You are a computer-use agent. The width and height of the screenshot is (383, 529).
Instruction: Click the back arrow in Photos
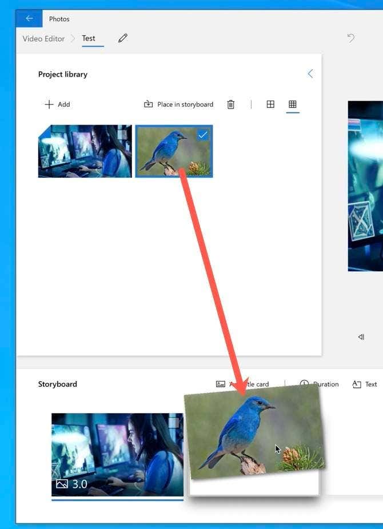tap(29, 18)
